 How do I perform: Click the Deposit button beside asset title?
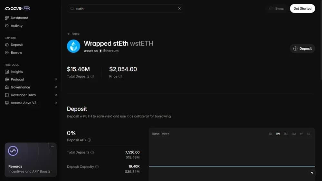tap(302, 49)
